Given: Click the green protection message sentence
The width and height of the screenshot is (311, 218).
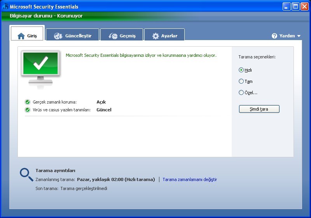Looking at the screenshot, I should click(x=141, y=55).
